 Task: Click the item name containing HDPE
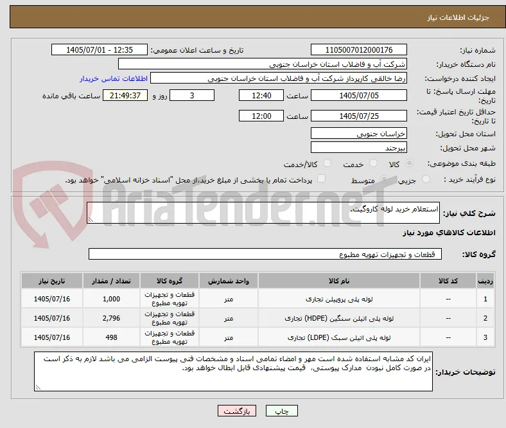coord(339,318)
